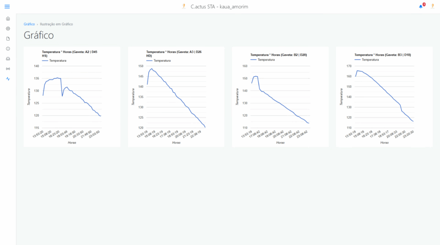The width and height of the screenshot is (440, 245).
Task: Select the active graph pulse sidebar icon
Action: [8, 79]
